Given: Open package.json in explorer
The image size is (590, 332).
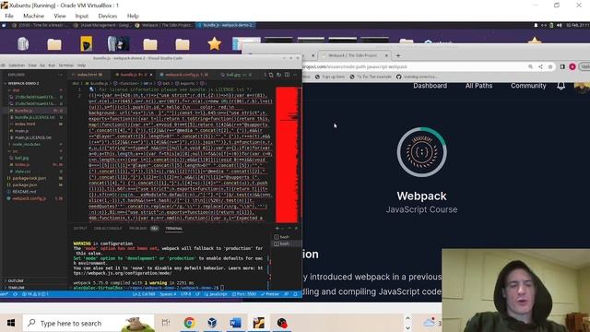Looking at the screenshot, I should [x=25, y=184].
